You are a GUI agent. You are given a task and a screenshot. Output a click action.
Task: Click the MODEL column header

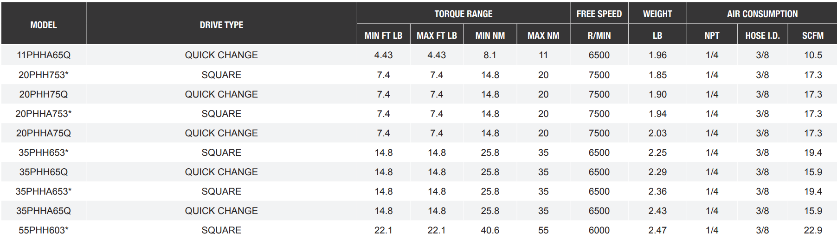tap(44, 25)
